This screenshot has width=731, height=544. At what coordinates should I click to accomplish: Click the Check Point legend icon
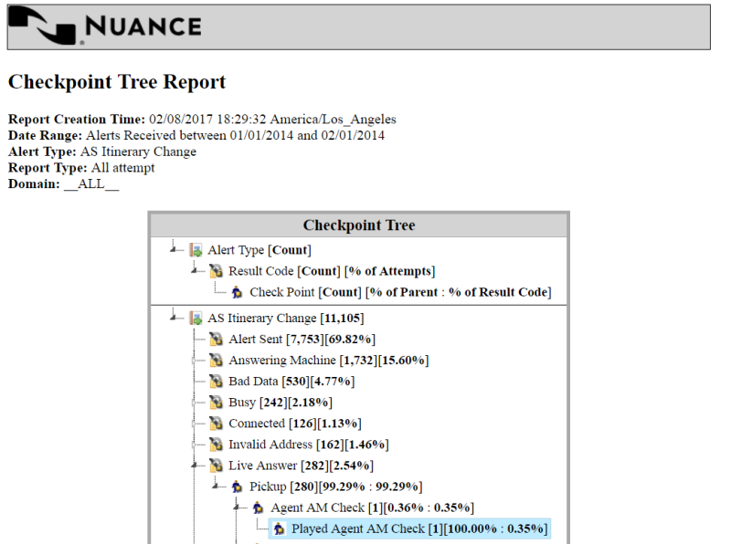point(238,292)
